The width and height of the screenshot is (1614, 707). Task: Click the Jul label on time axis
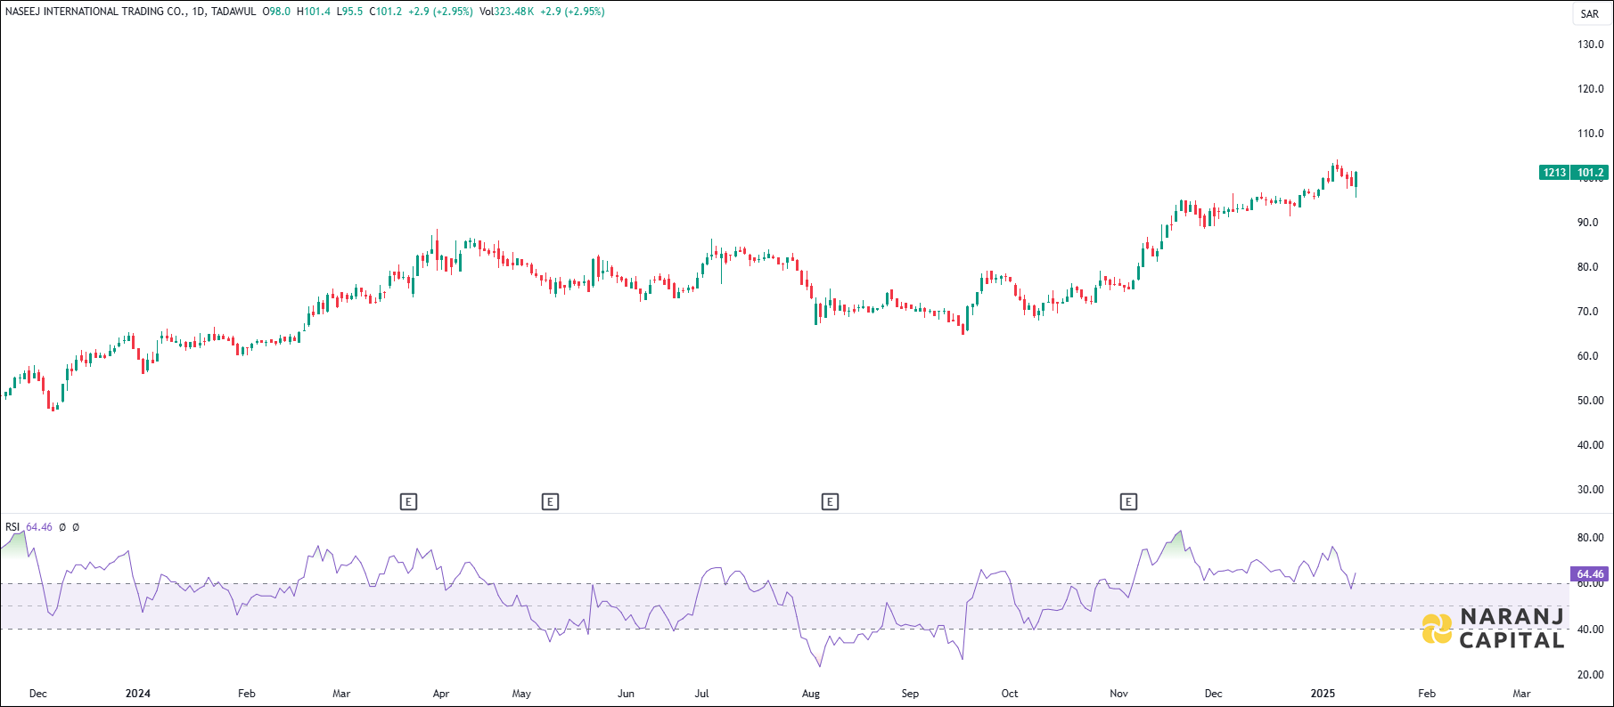point(702,694)
